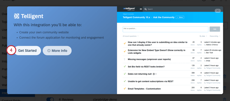Open More Info about Telligent integration
This screenshot has height=101, width=230.
tap(57, 51)
